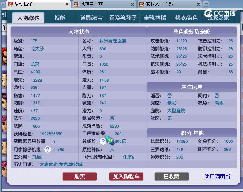Image resolution: width=243 pixels, height=192 pixels.
Task: Close the 梦幻估价王 browser tab
Action: (67, 5)
